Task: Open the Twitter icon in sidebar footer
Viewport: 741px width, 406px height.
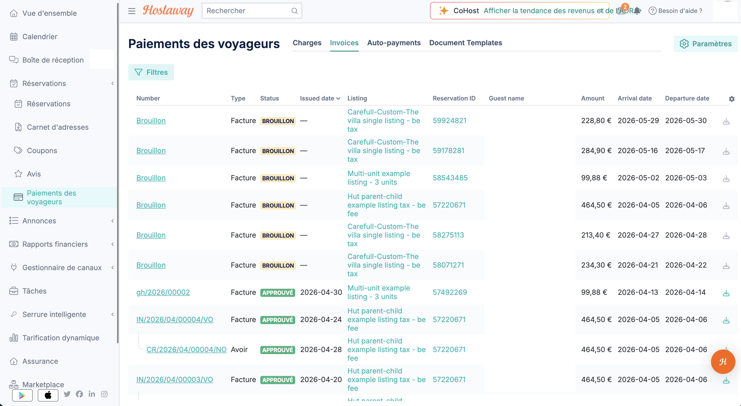Action: (67, 394)
